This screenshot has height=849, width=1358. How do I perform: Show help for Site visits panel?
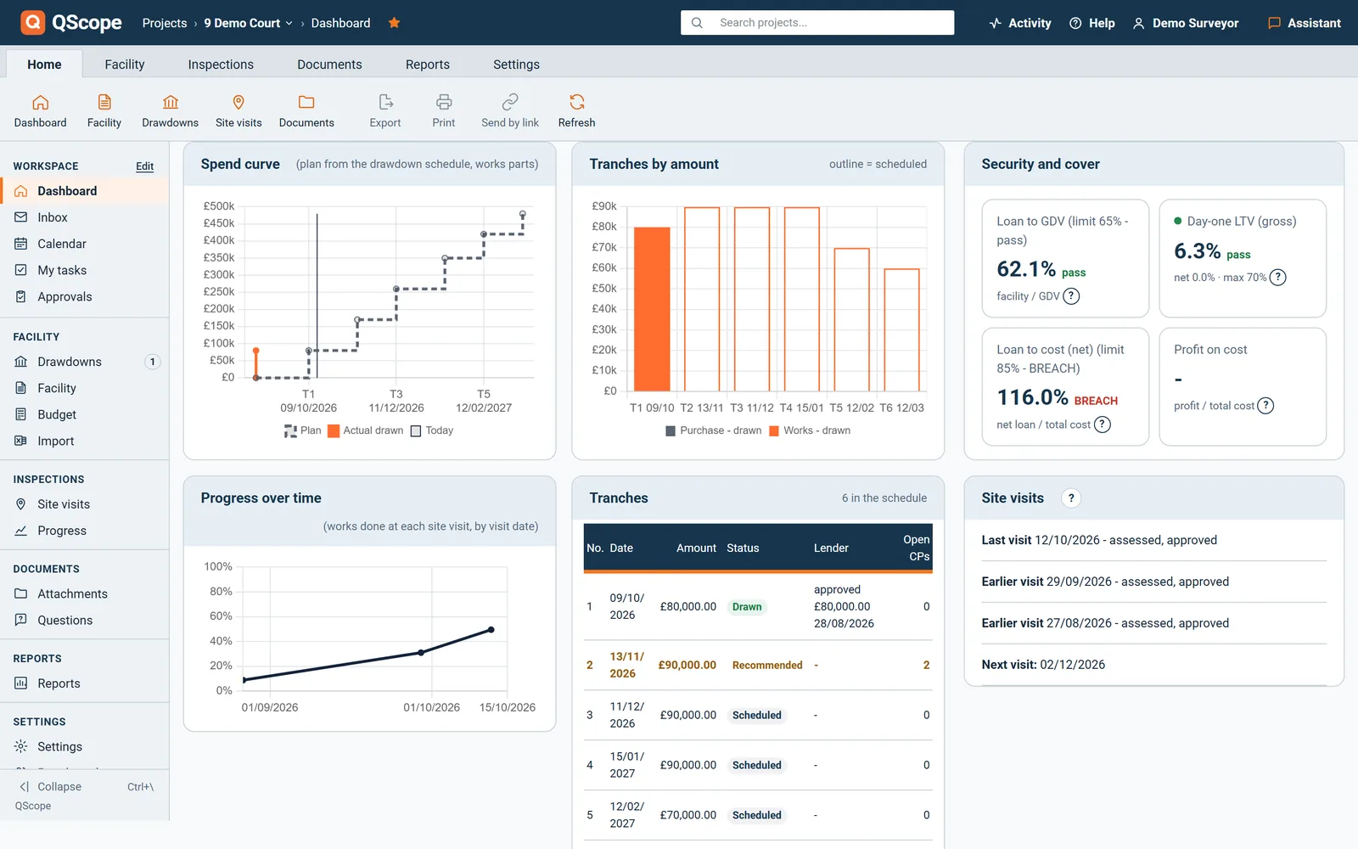coord(1071,498)
